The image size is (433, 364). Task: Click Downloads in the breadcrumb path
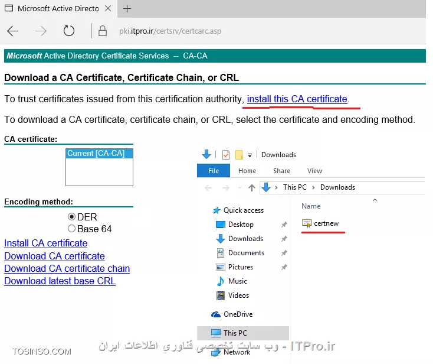tap(337, 187)
